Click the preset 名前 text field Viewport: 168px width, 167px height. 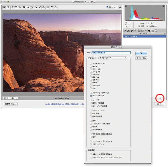tap(111, 52)
